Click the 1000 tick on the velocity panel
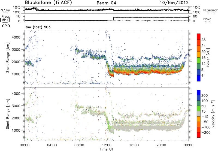Image resolution: width=218 pixels, height=151 pixels. (x=16, y=130)
